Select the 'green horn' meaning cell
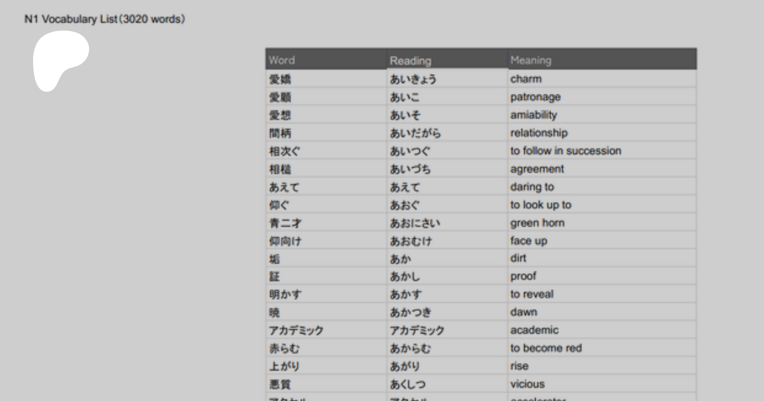Viewport: 764px width, 401px height. [x=537, y=223]
